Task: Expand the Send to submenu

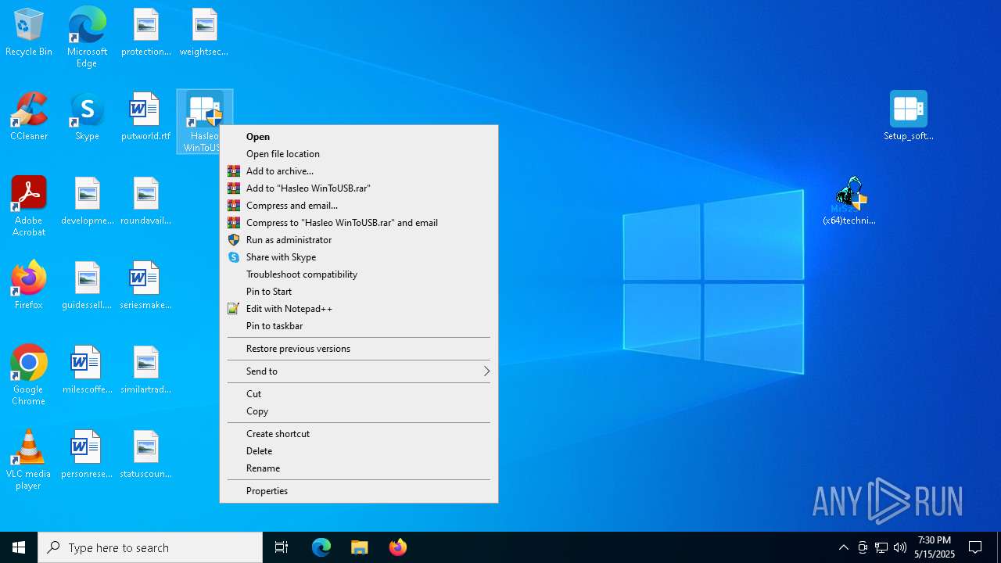Action: coord(359,371)
